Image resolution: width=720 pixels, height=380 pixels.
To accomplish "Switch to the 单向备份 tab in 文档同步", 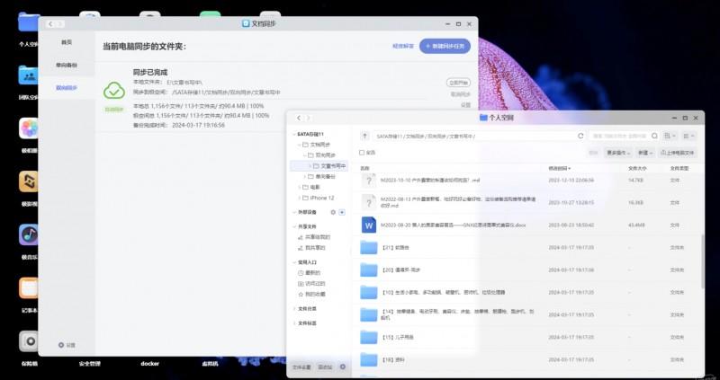I will [x=67, y=65].
